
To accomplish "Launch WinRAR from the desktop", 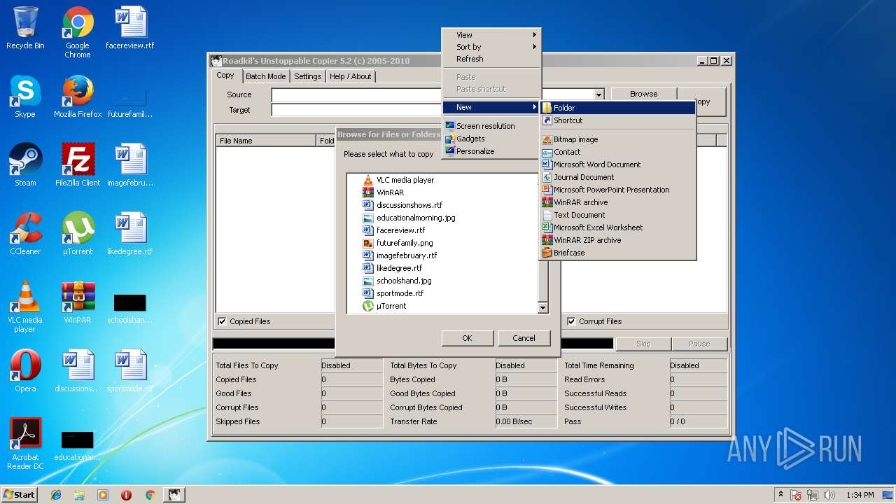I will click(78, 303).
